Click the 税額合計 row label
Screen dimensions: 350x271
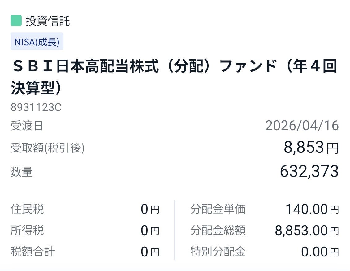(32, 252)
